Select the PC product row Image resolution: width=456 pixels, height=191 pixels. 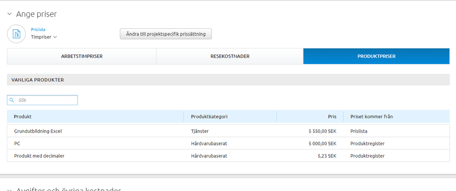[x=228, y=143]
